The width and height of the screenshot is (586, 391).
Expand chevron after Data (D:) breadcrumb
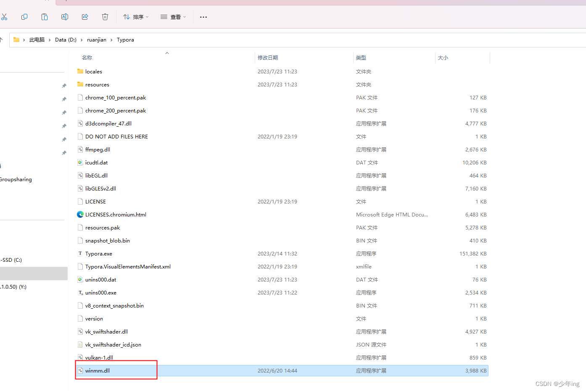[82, 40]
